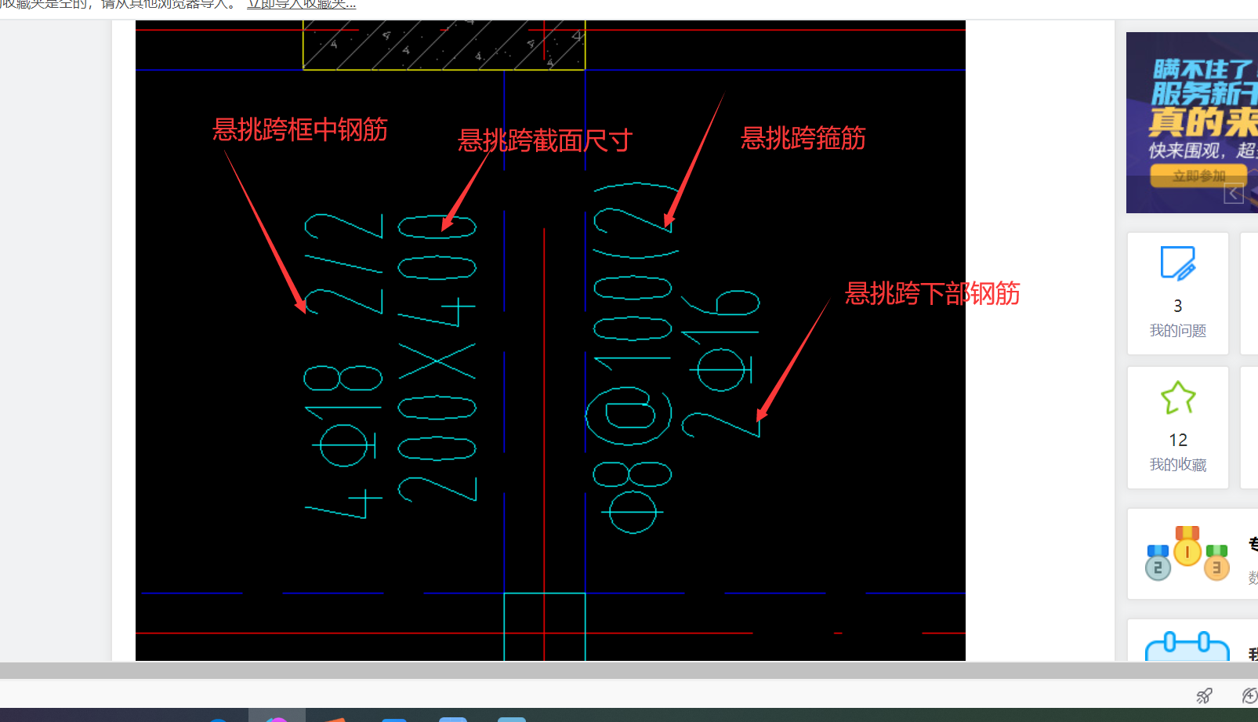Click the horizontal scrollbar below the page
1258x722 pixels.
pos(629,670)
